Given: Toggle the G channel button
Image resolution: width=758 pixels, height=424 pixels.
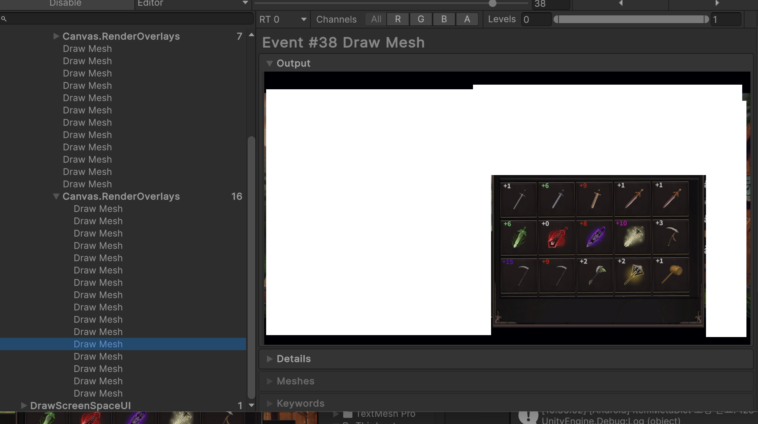Looking at the screenshot, I should (421, 19).
